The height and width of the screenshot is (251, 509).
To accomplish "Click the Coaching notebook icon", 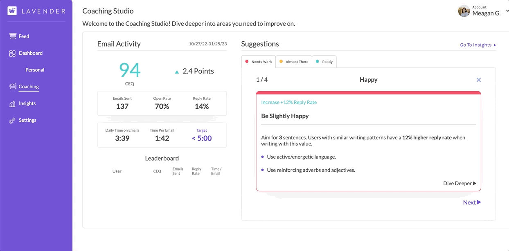I will [13, 86].
